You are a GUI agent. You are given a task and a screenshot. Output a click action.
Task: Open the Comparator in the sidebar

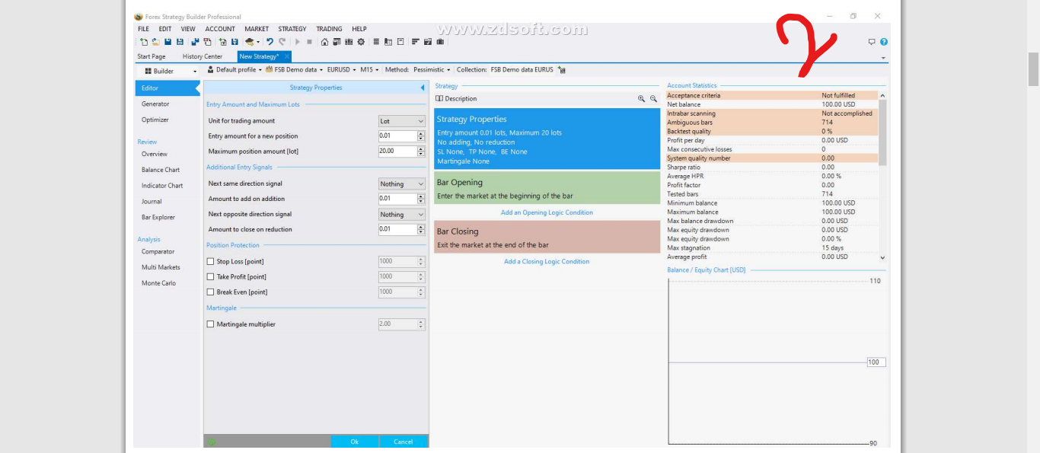[158, 251]
